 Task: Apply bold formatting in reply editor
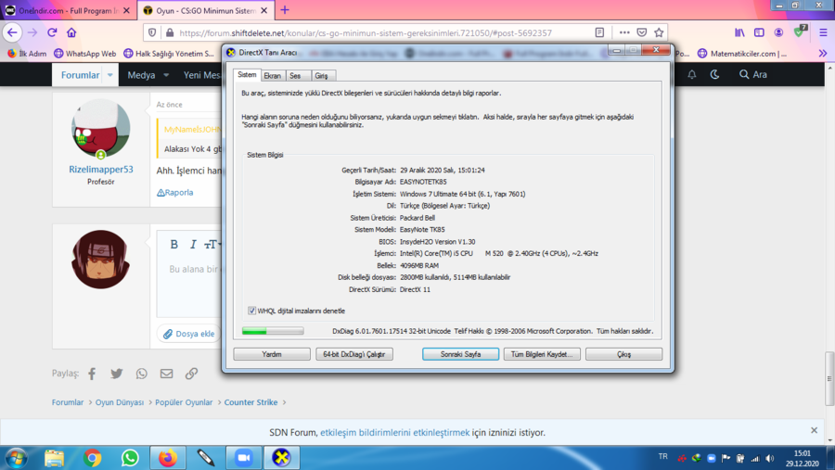173,245
